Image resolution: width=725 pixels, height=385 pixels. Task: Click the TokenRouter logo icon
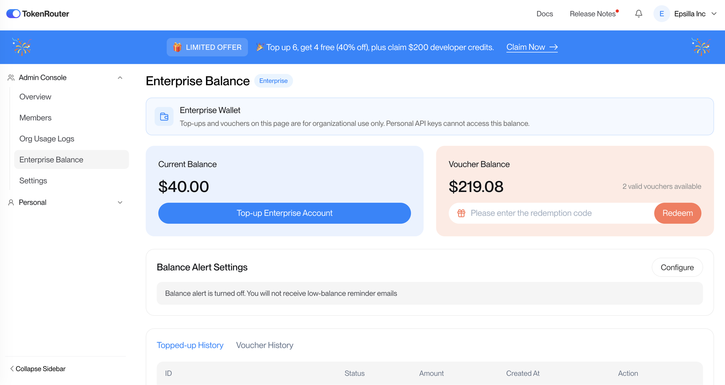pyautogui.click(x=13, y=14)
